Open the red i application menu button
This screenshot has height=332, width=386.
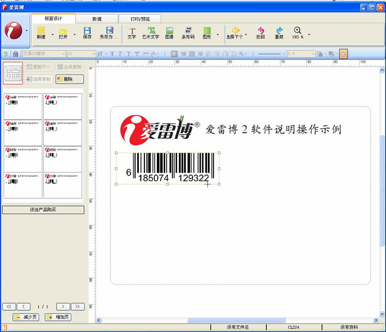click(13, 30)
